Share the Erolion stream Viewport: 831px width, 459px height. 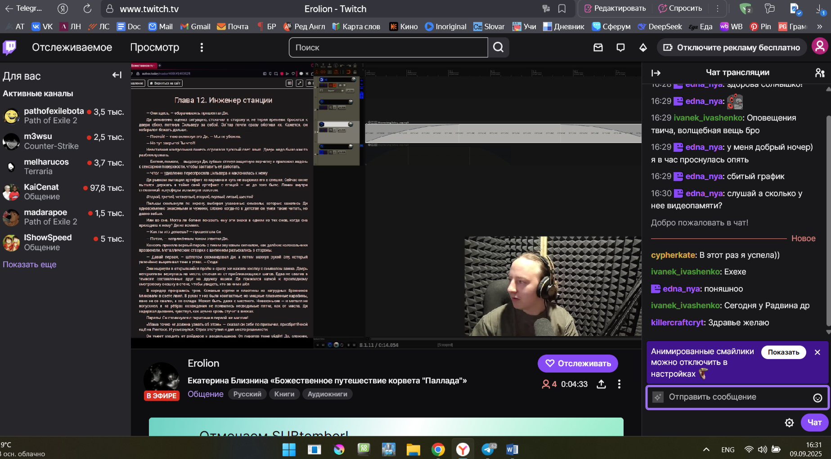(601, 384)
